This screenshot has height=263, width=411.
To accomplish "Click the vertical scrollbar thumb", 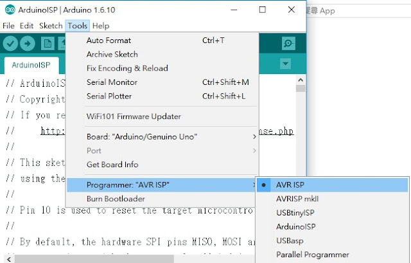I will pos(301,89).
